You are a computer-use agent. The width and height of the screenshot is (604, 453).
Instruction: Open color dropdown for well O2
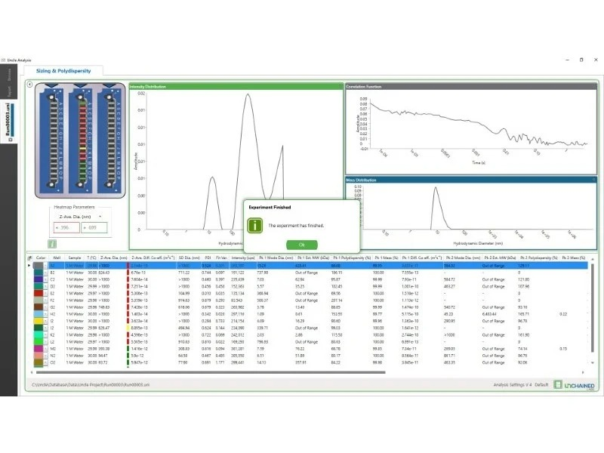click(x=45, y=362)
